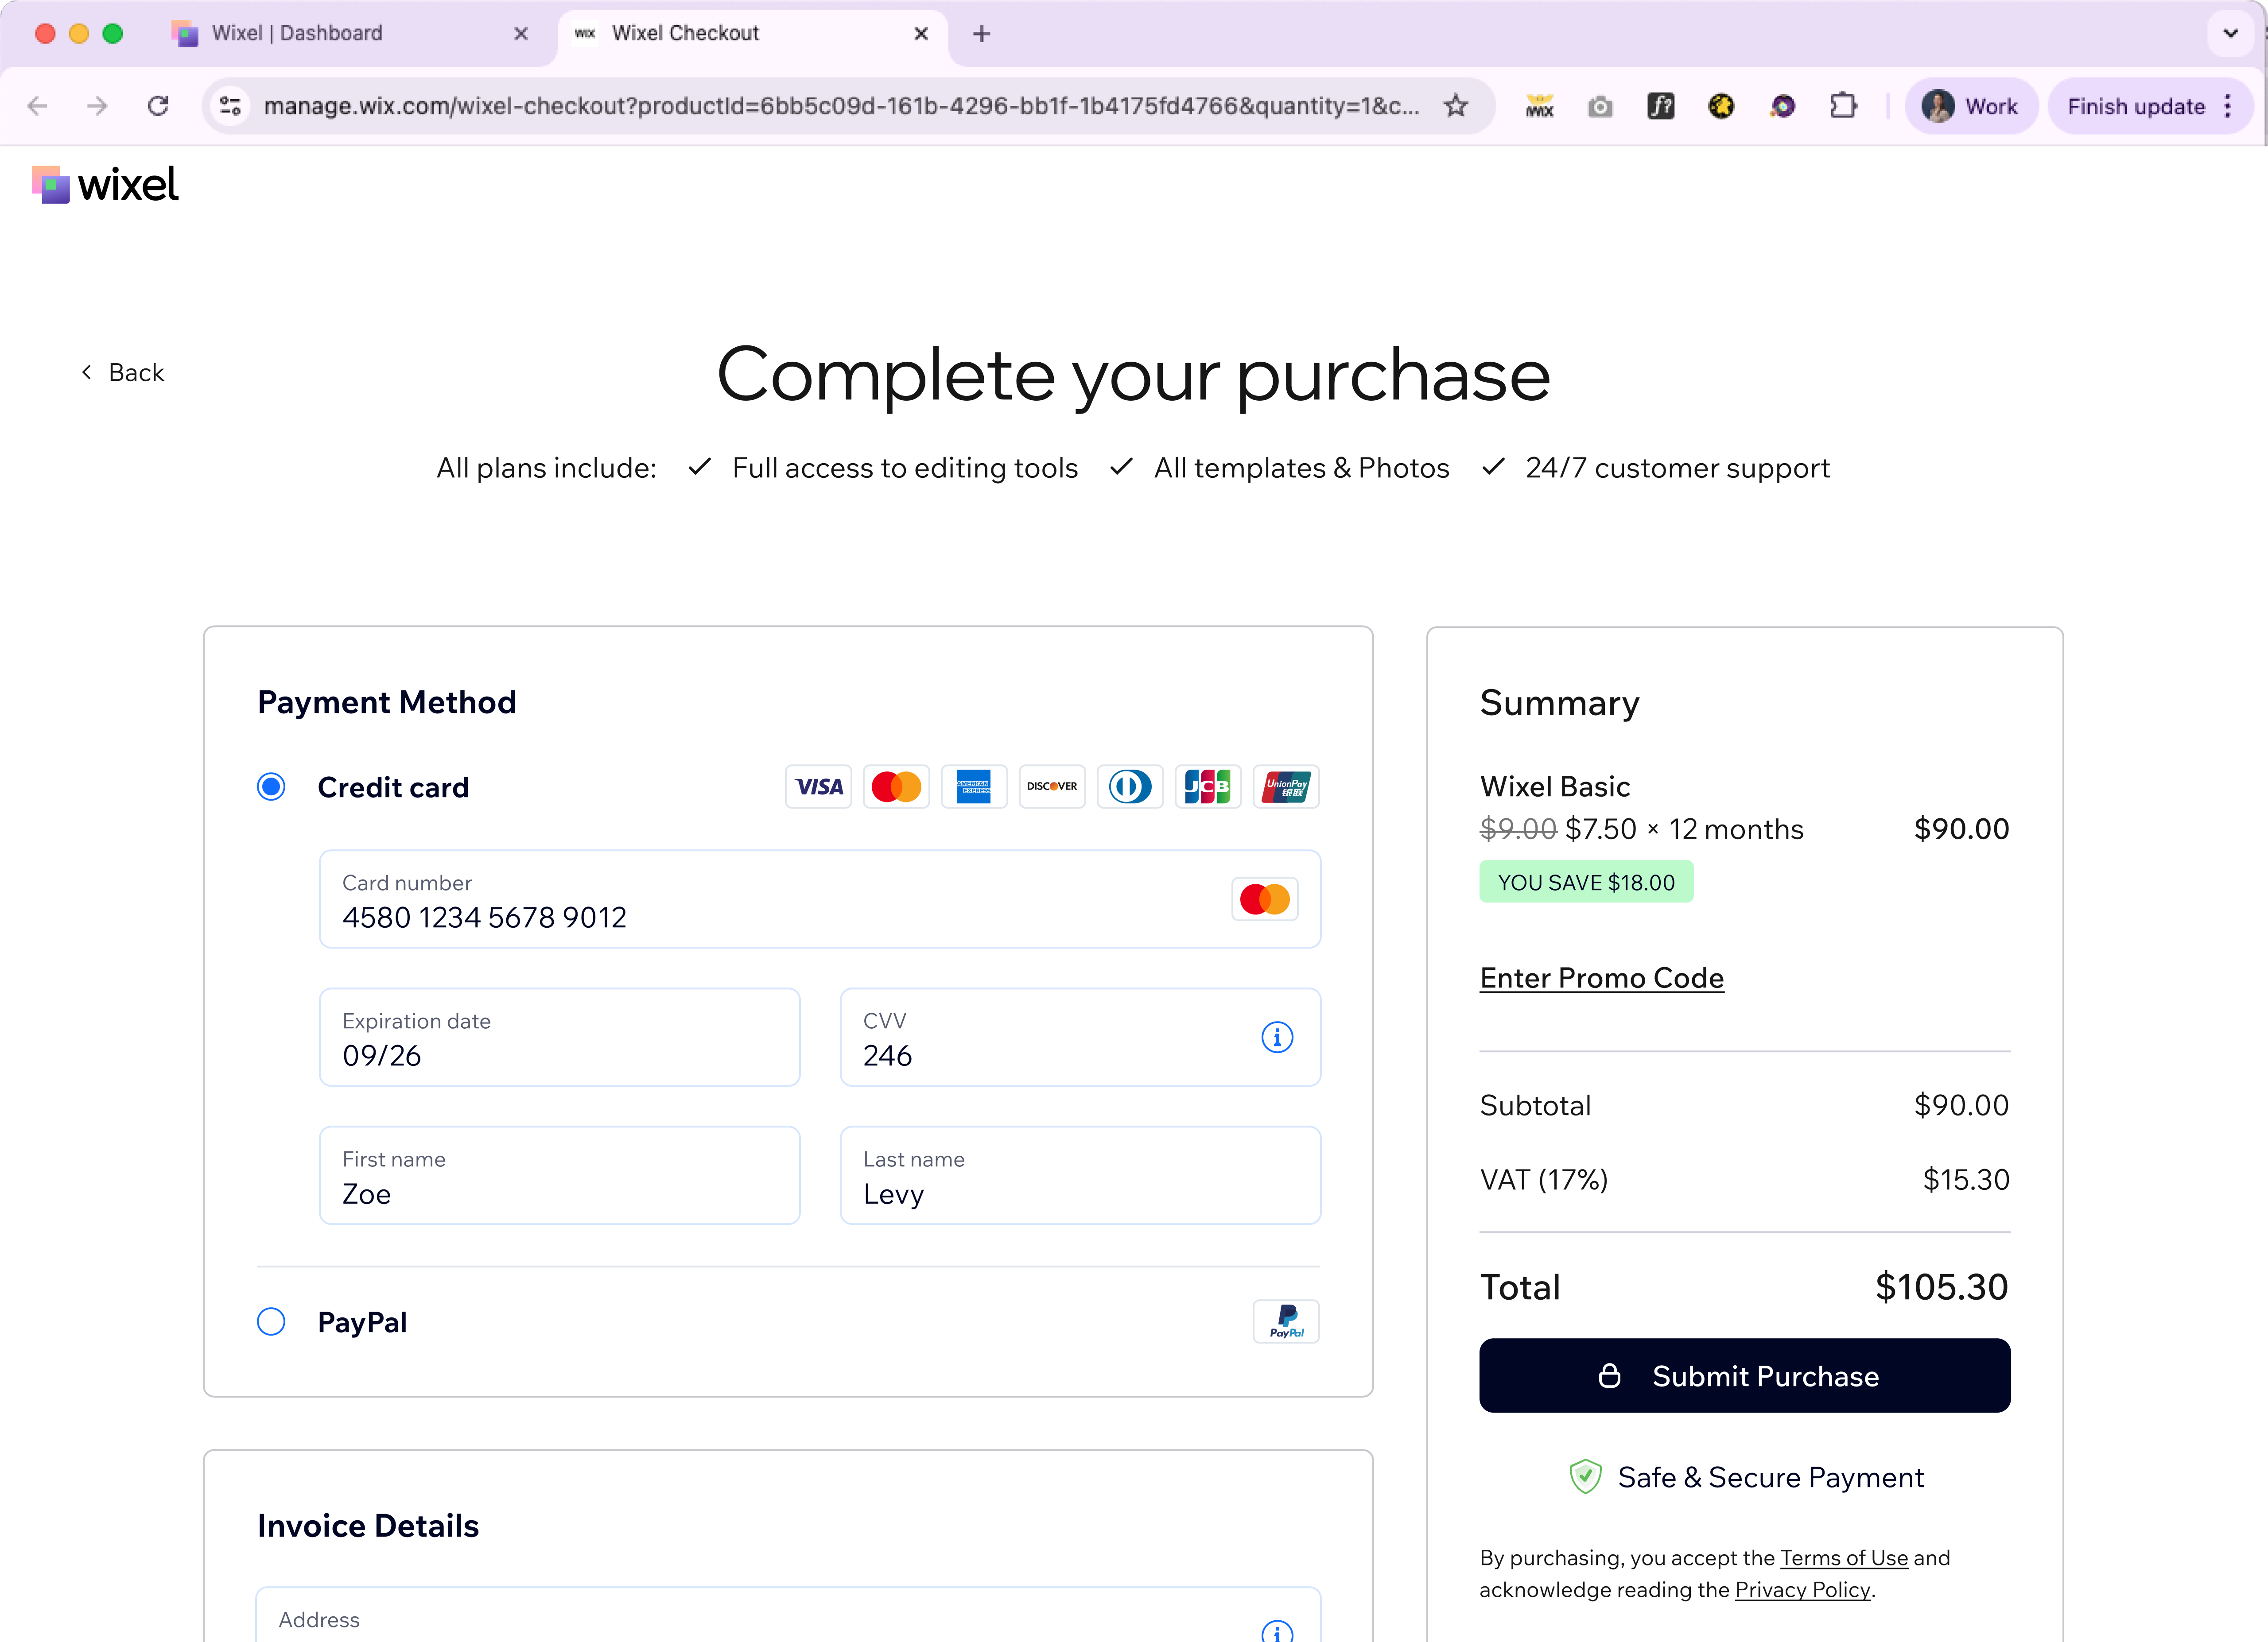The width and height of the screenshot is (2268, 1642).
Task: Open site information icon in address bar
Action: (231, 106)
